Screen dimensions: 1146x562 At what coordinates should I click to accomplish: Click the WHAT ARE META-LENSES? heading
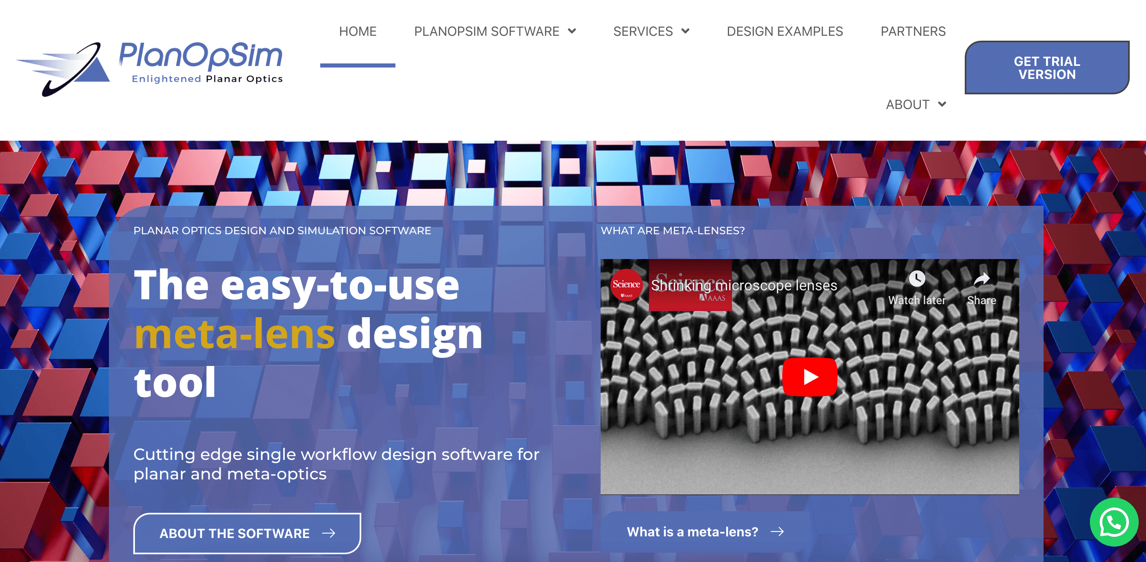[x=672, y=231]
